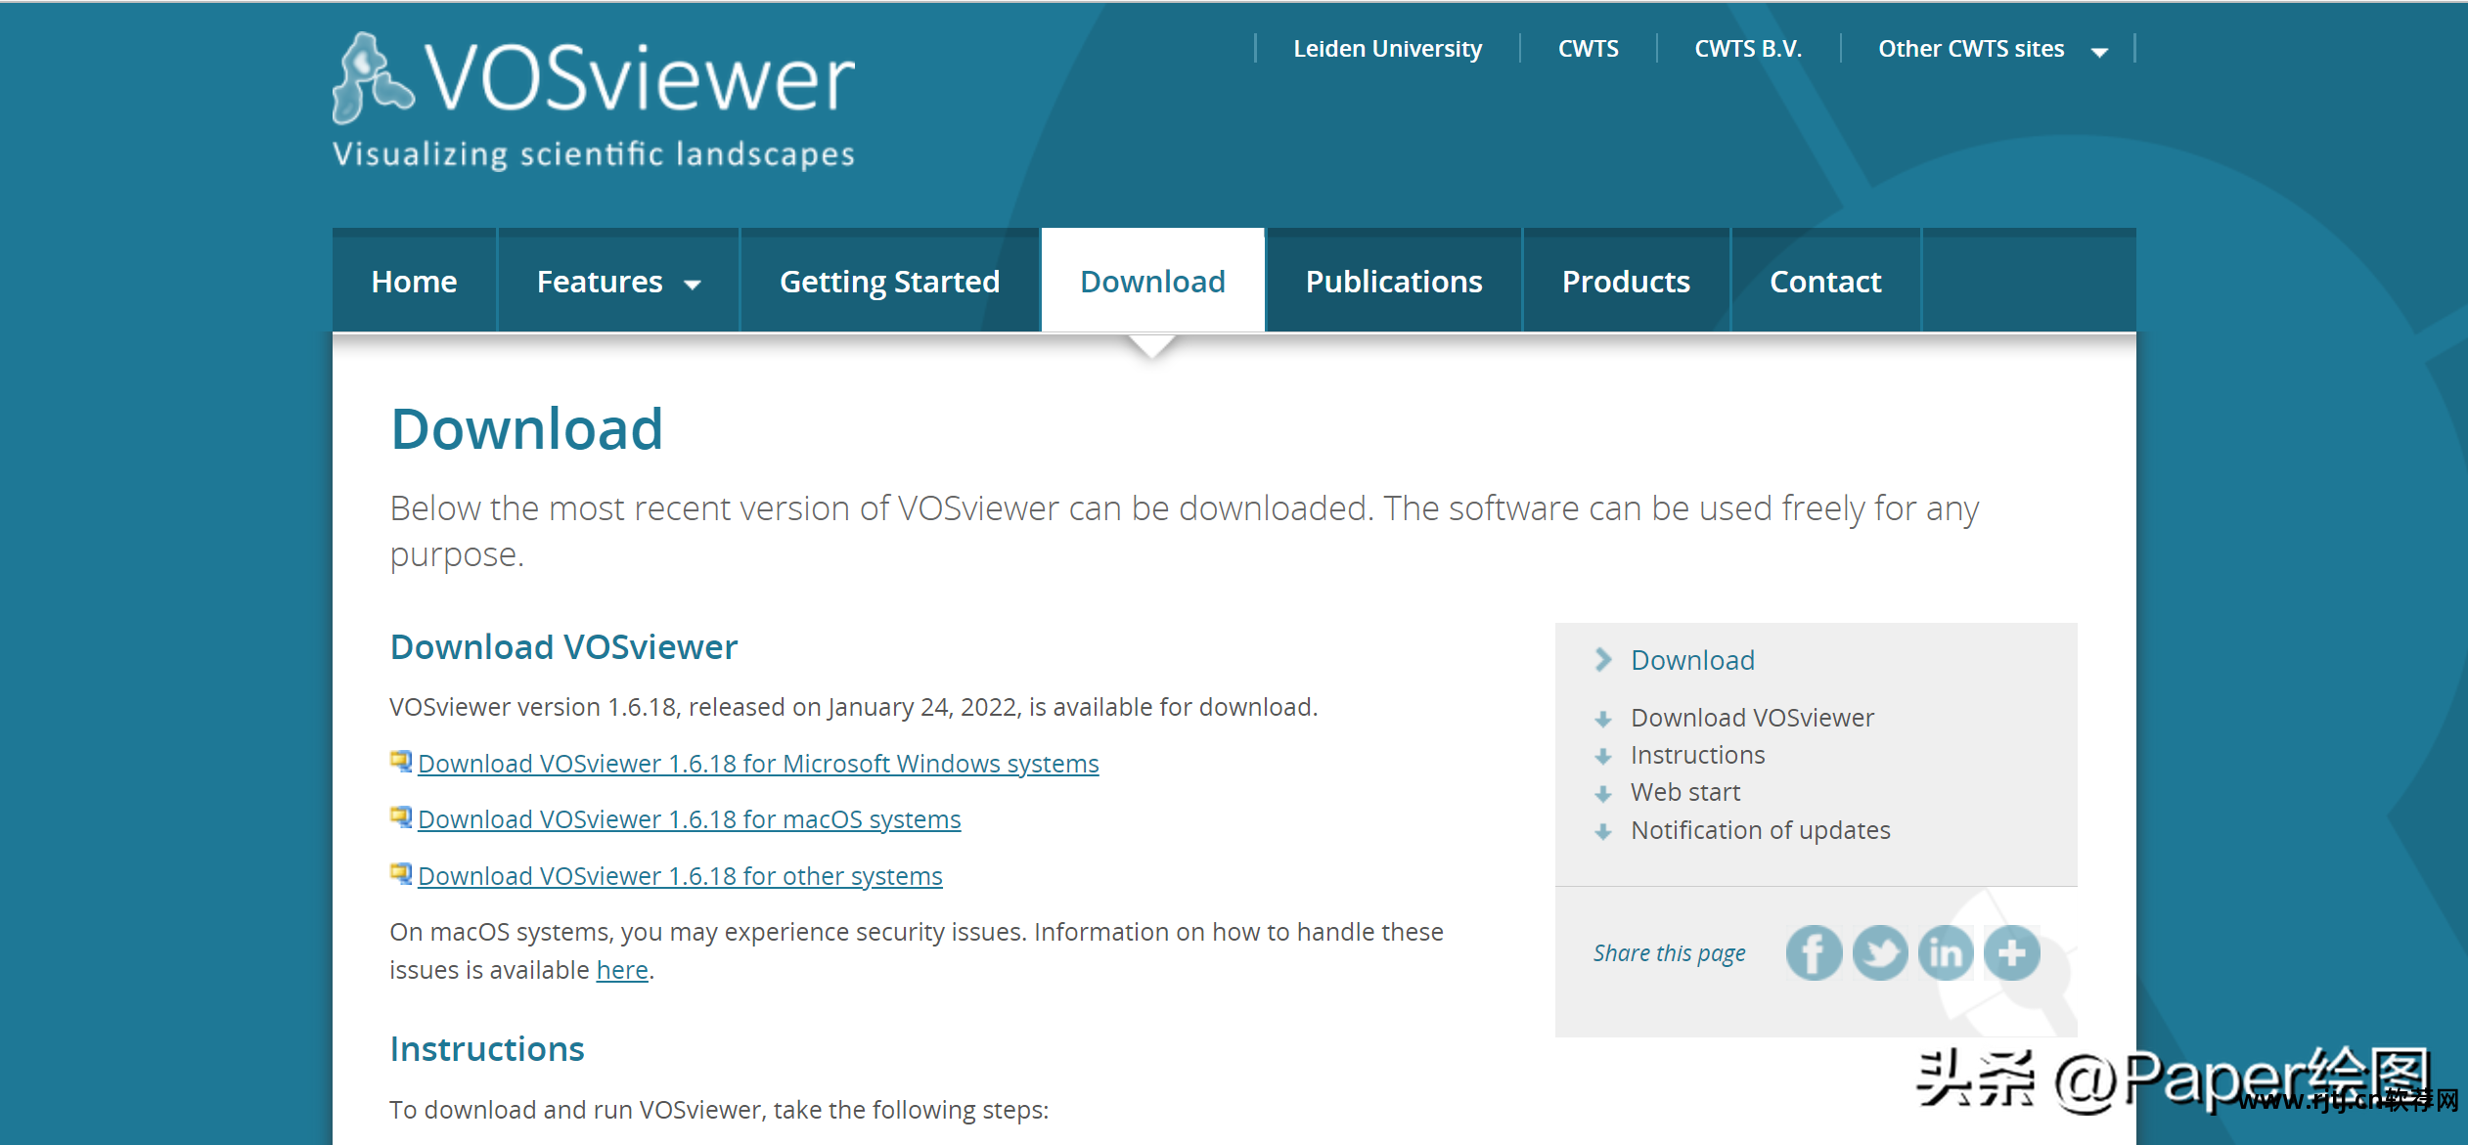Click the download icon beside the macOS systems link
2468x1145 pixels.
(401, 816)
